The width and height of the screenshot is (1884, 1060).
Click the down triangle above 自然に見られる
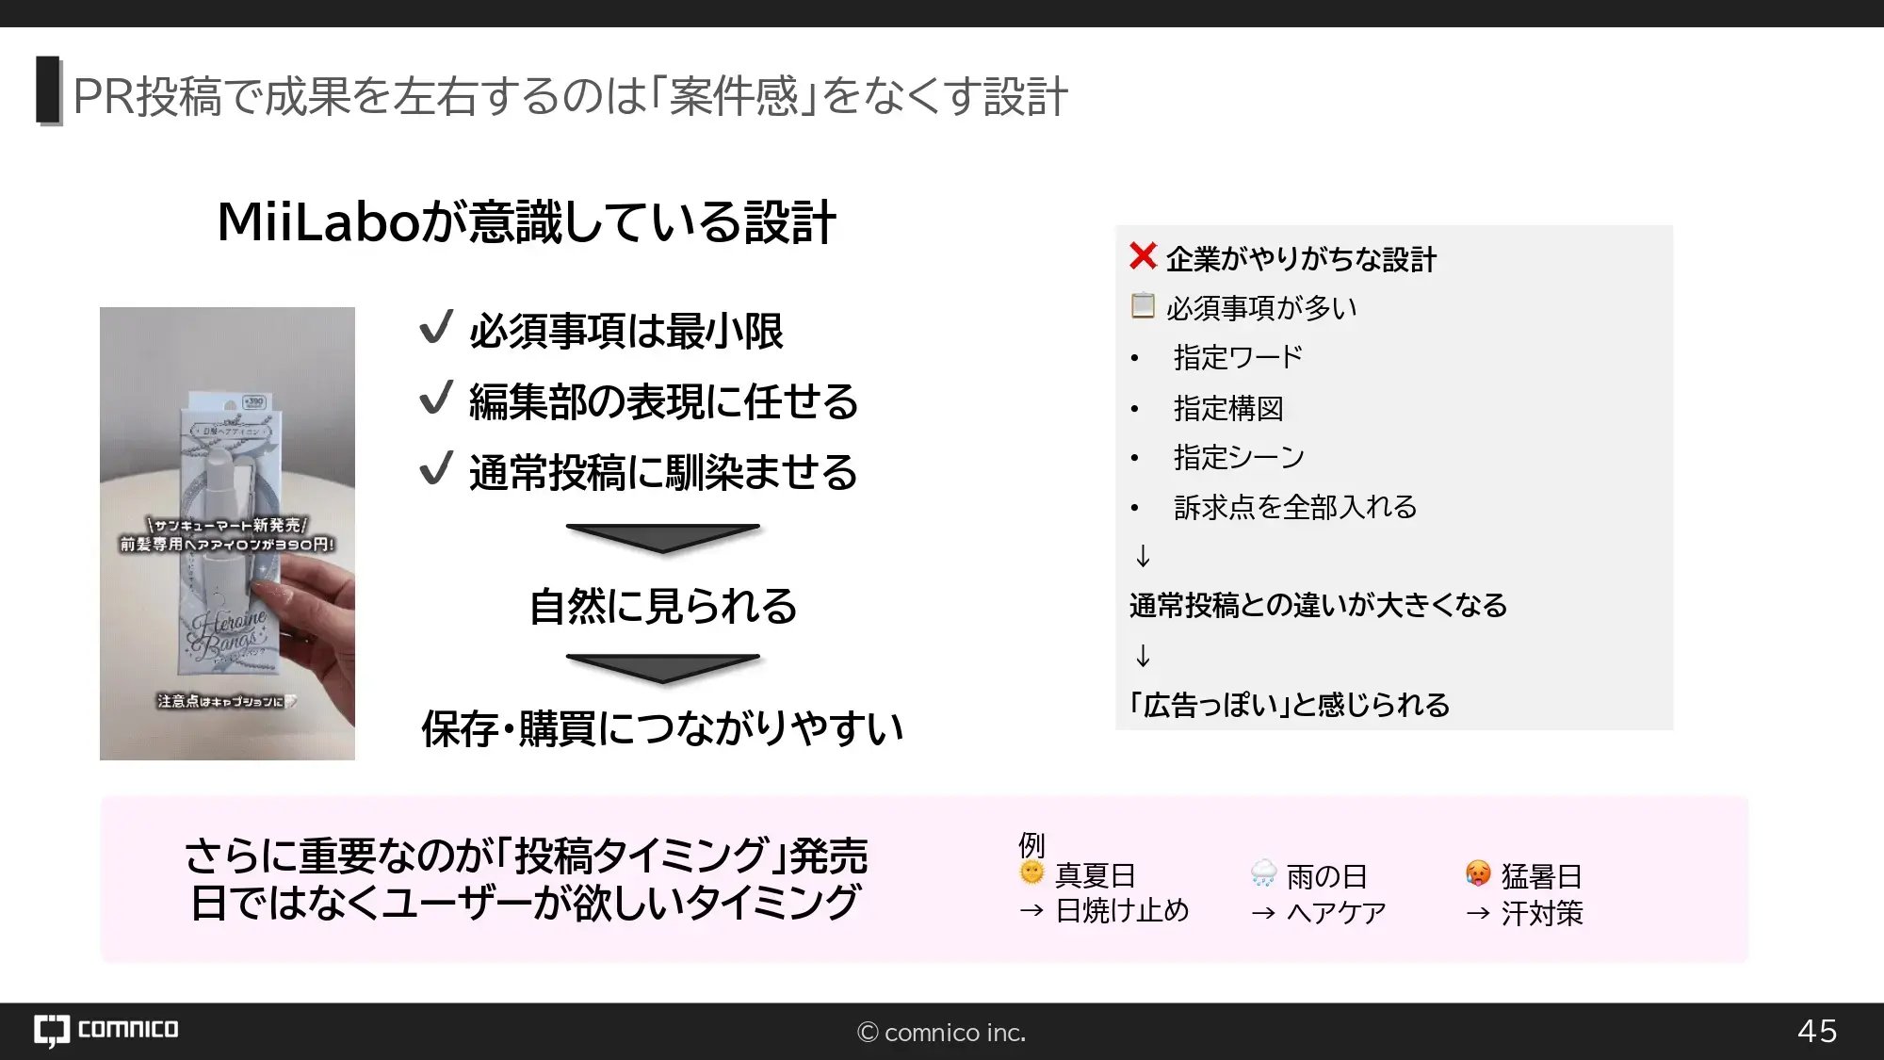(663, 538)
